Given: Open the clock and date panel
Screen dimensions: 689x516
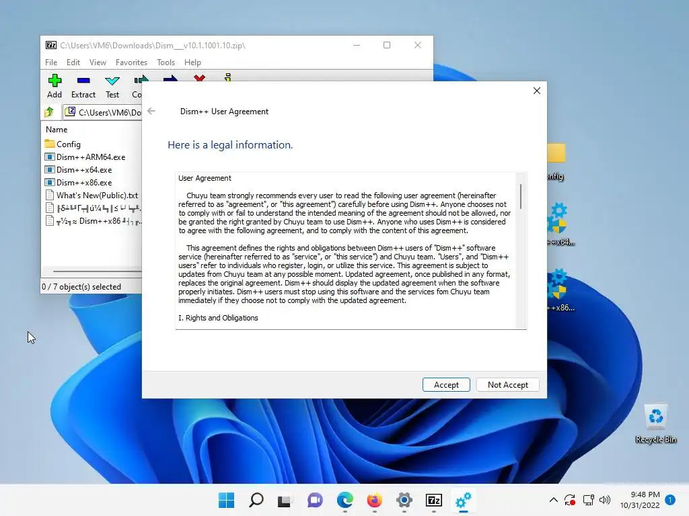Looking at the screenshot, I should point(640,500).
